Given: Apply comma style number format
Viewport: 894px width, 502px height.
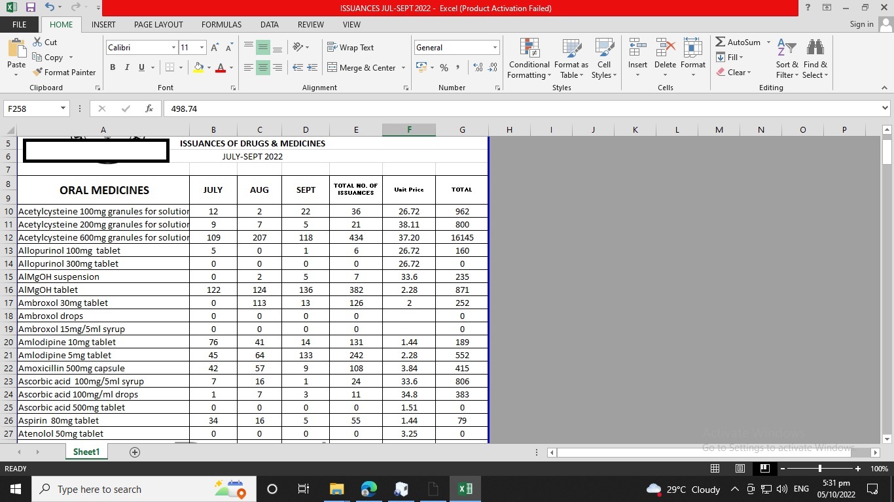Looking at the screenshot, I should coord(457,67).
